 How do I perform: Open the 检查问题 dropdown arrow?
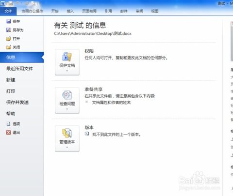tap(67, 109)
